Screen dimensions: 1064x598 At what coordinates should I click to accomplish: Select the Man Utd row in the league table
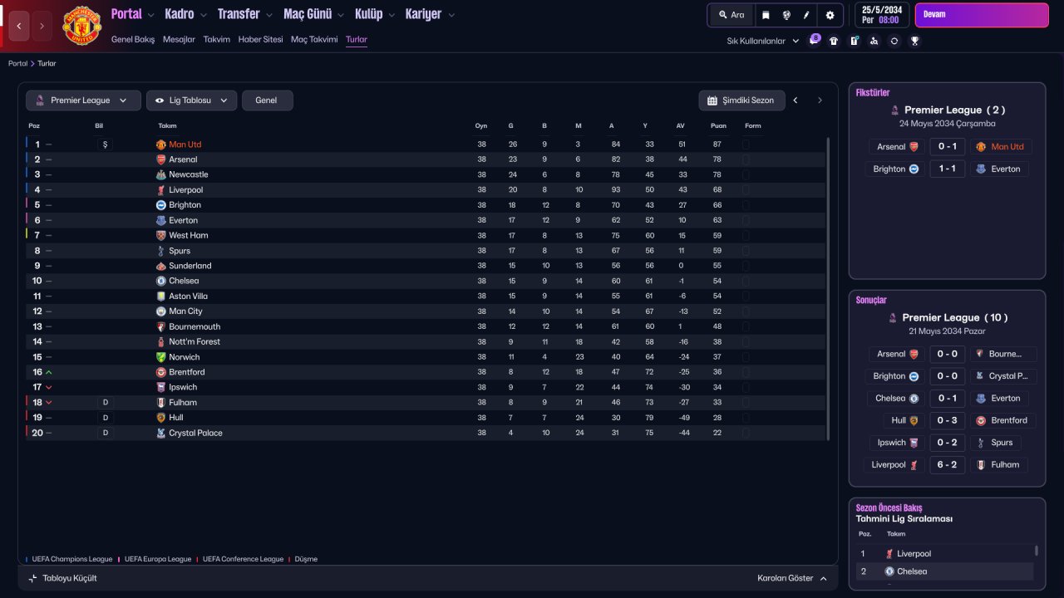coord(426,145)
